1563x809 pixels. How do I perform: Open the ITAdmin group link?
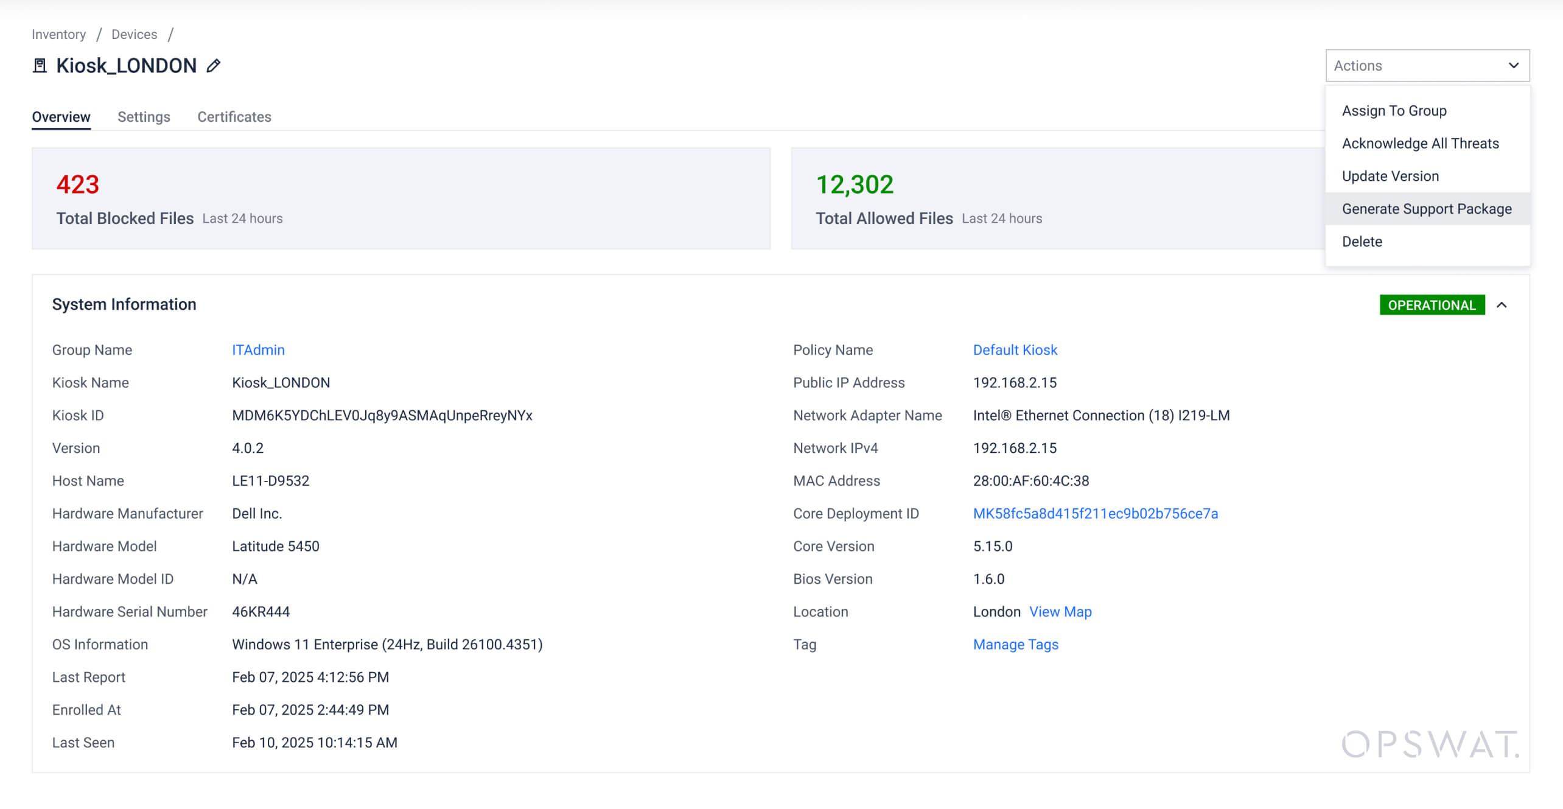(258, 350)
